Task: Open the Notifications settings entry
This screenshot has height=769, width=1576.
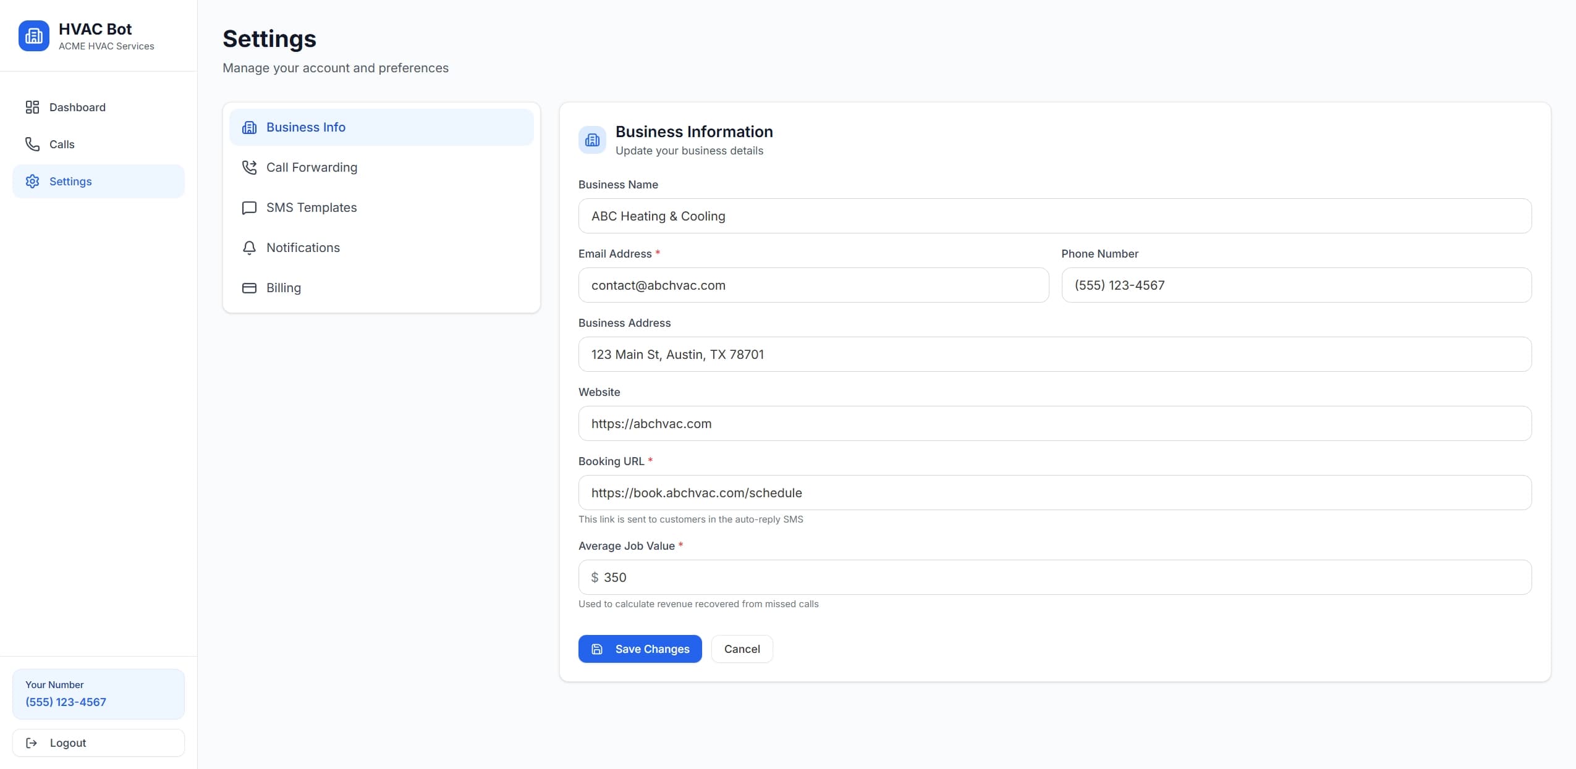Action: (x=302, y=248)
